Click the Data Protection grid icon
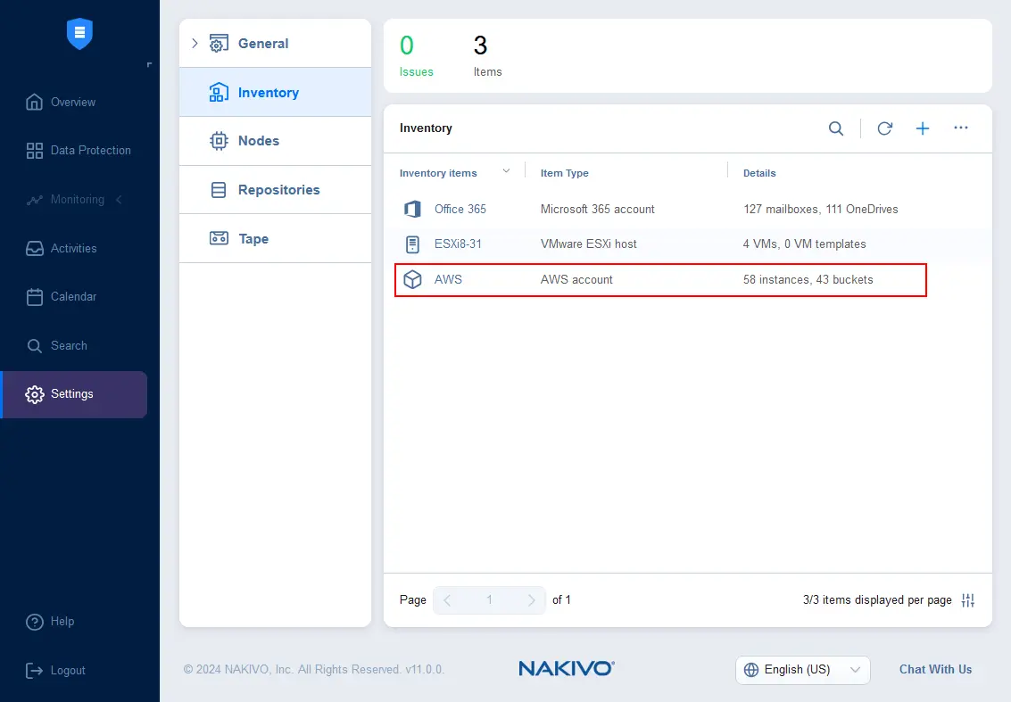The width and height of the screenshot is (1011, 702). [34, 150]
